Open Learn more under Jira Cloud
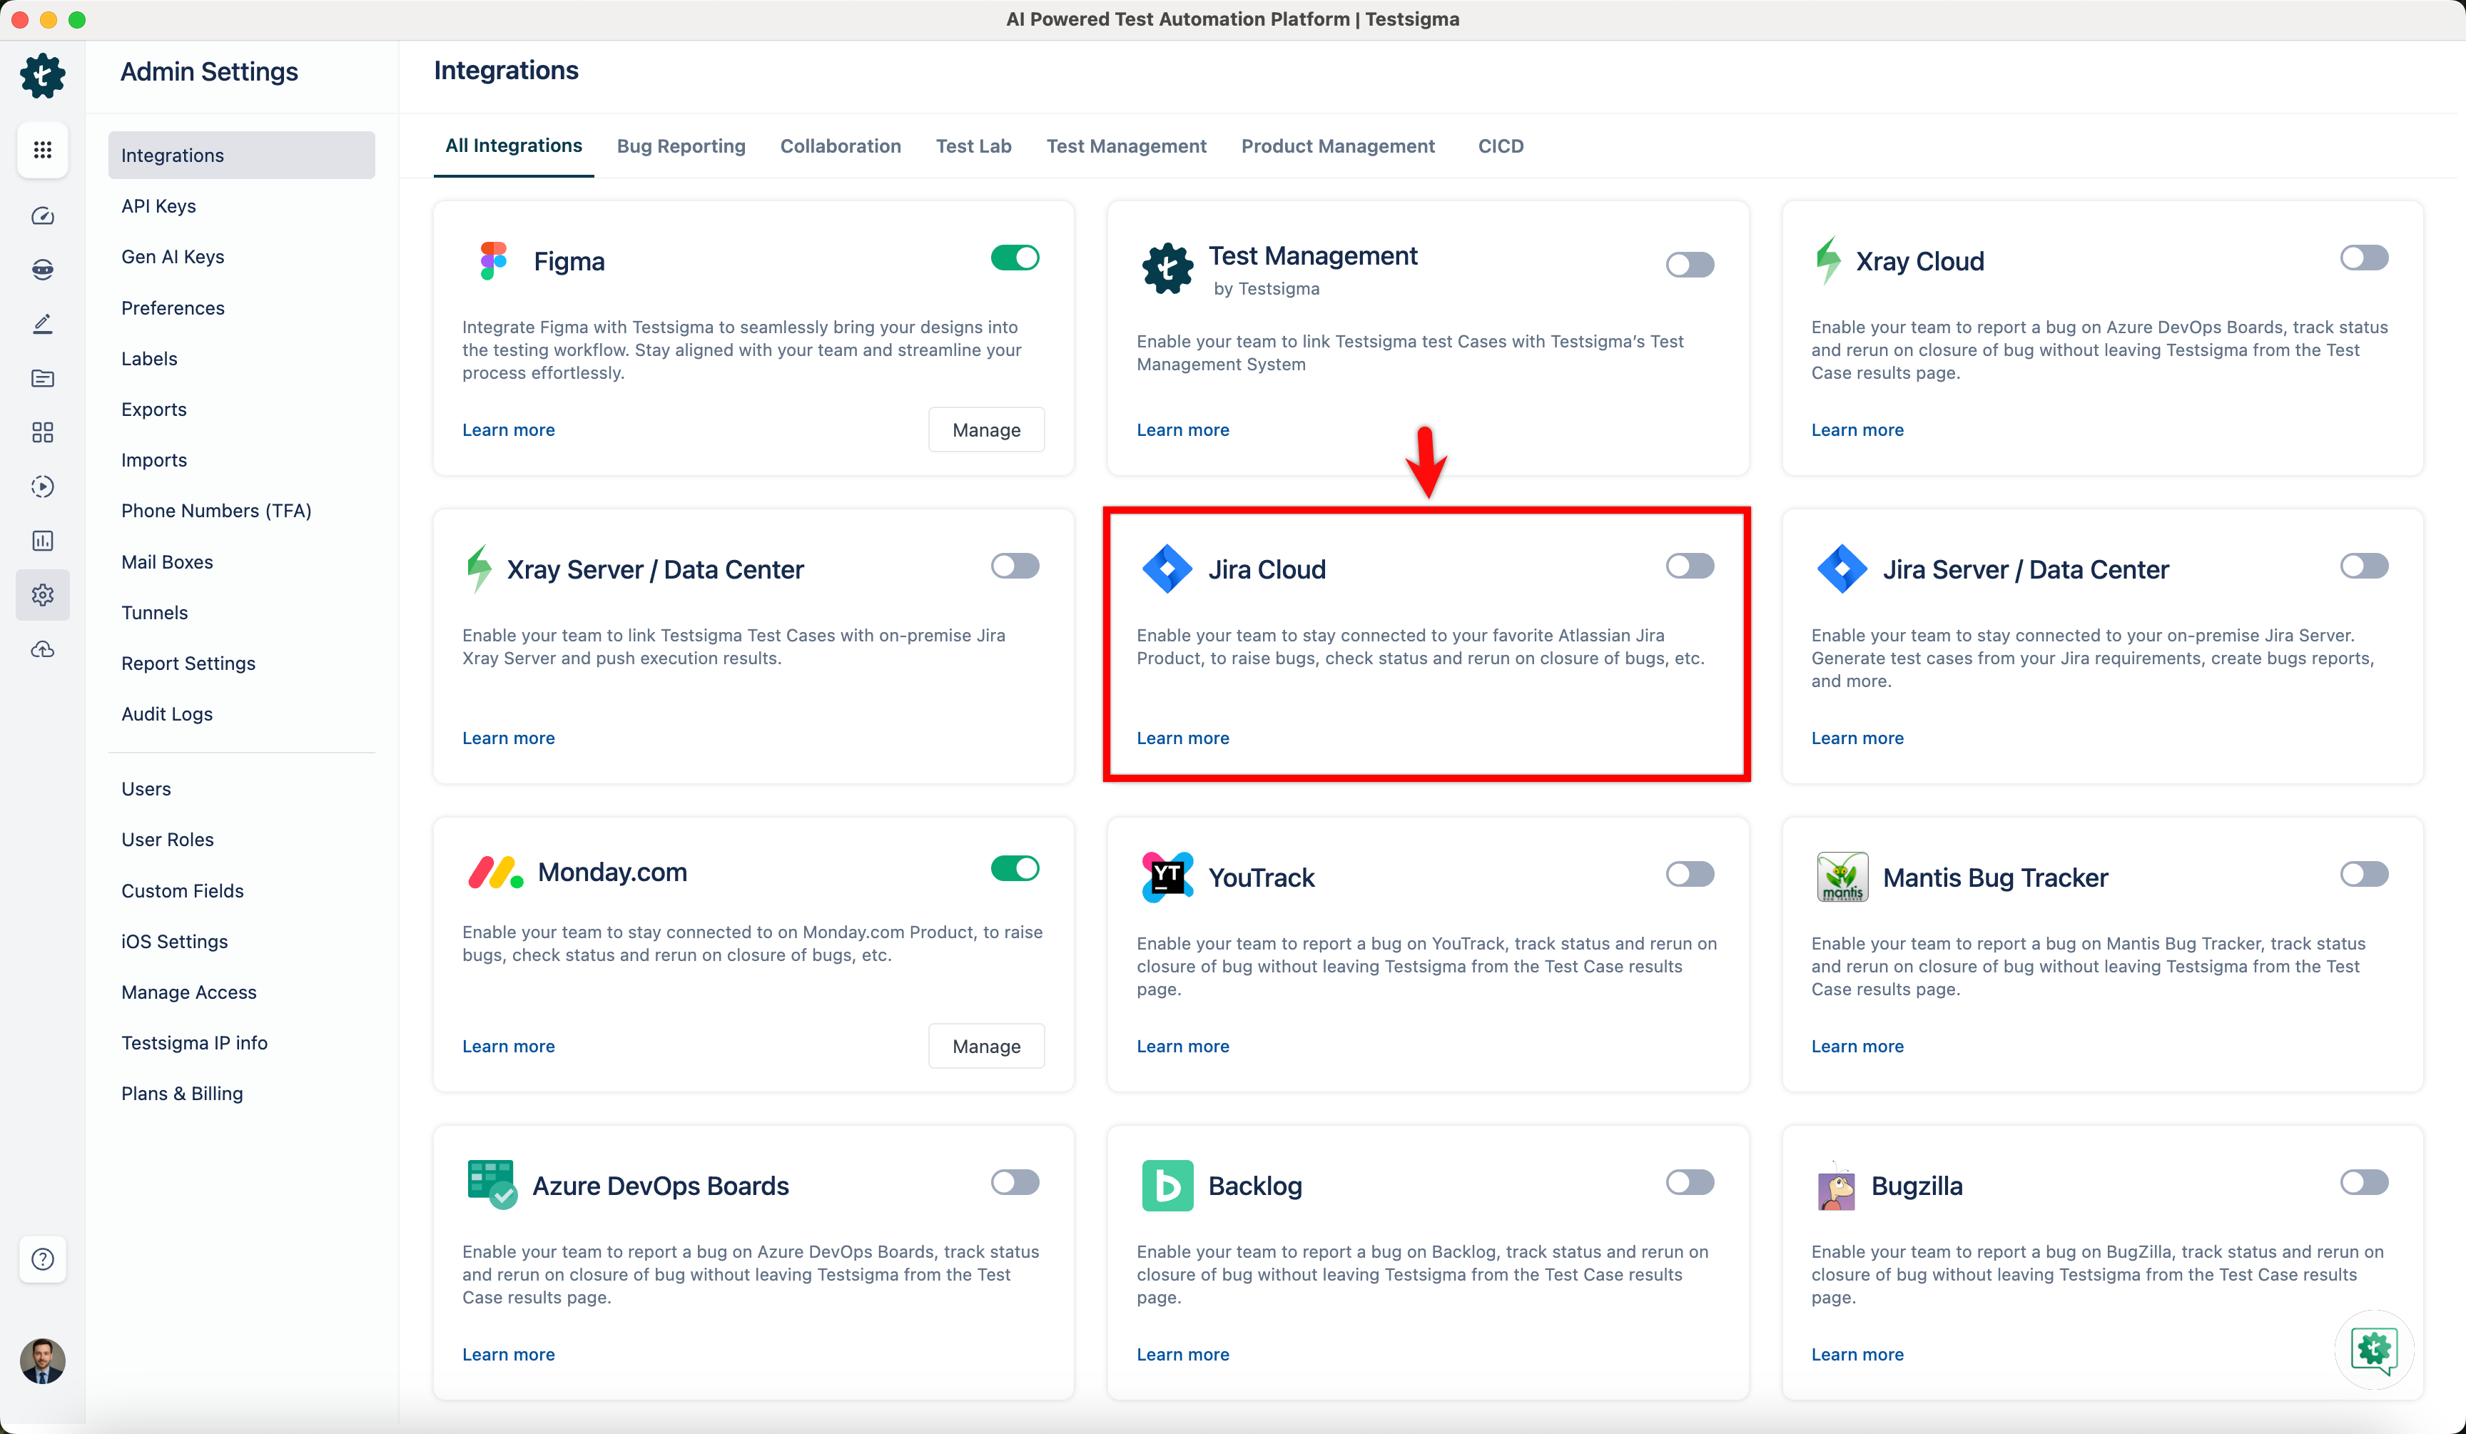The image size is (2466, 1434). (x=1182, y=738)
